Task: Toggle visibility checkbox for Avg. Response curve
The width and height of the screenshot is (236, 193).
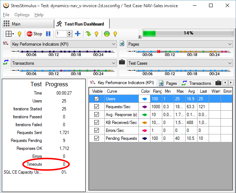Action: point(97,115)
